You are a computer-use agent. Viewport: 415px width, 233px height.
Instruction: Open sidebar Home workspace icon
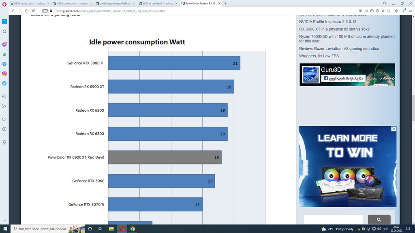pos(4,22)
